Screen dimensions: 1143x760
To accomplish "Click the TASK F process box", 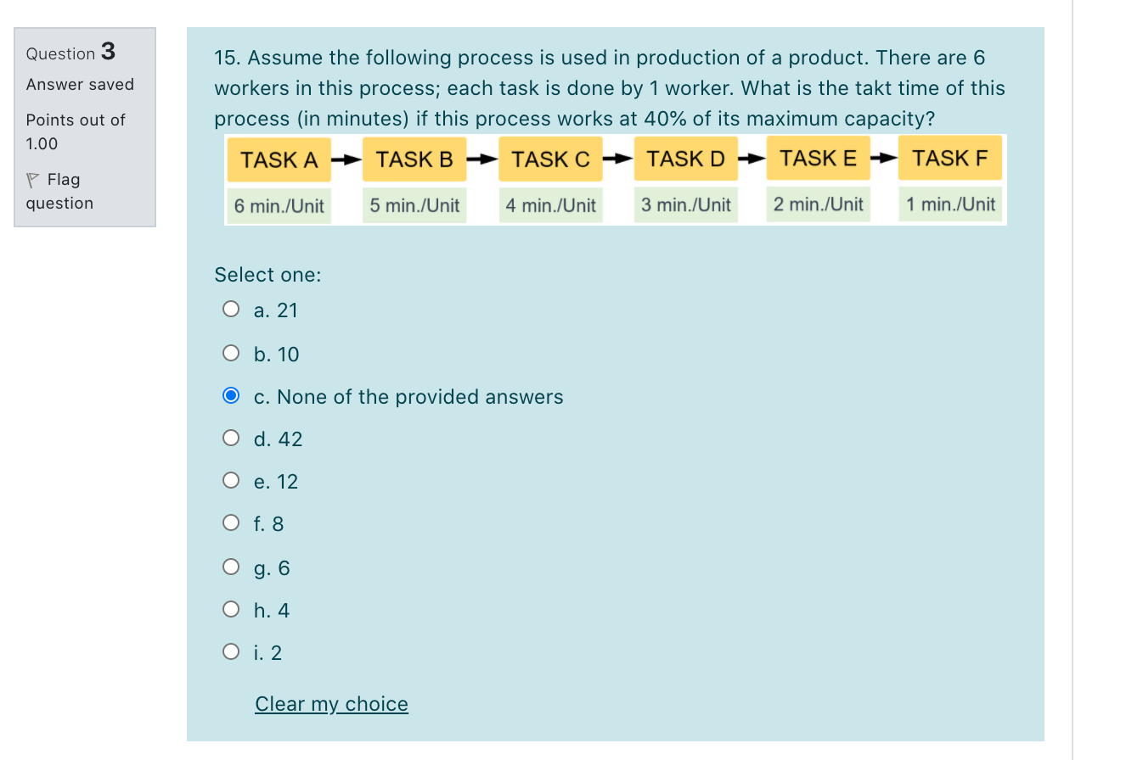I will (x=950, y=158).
